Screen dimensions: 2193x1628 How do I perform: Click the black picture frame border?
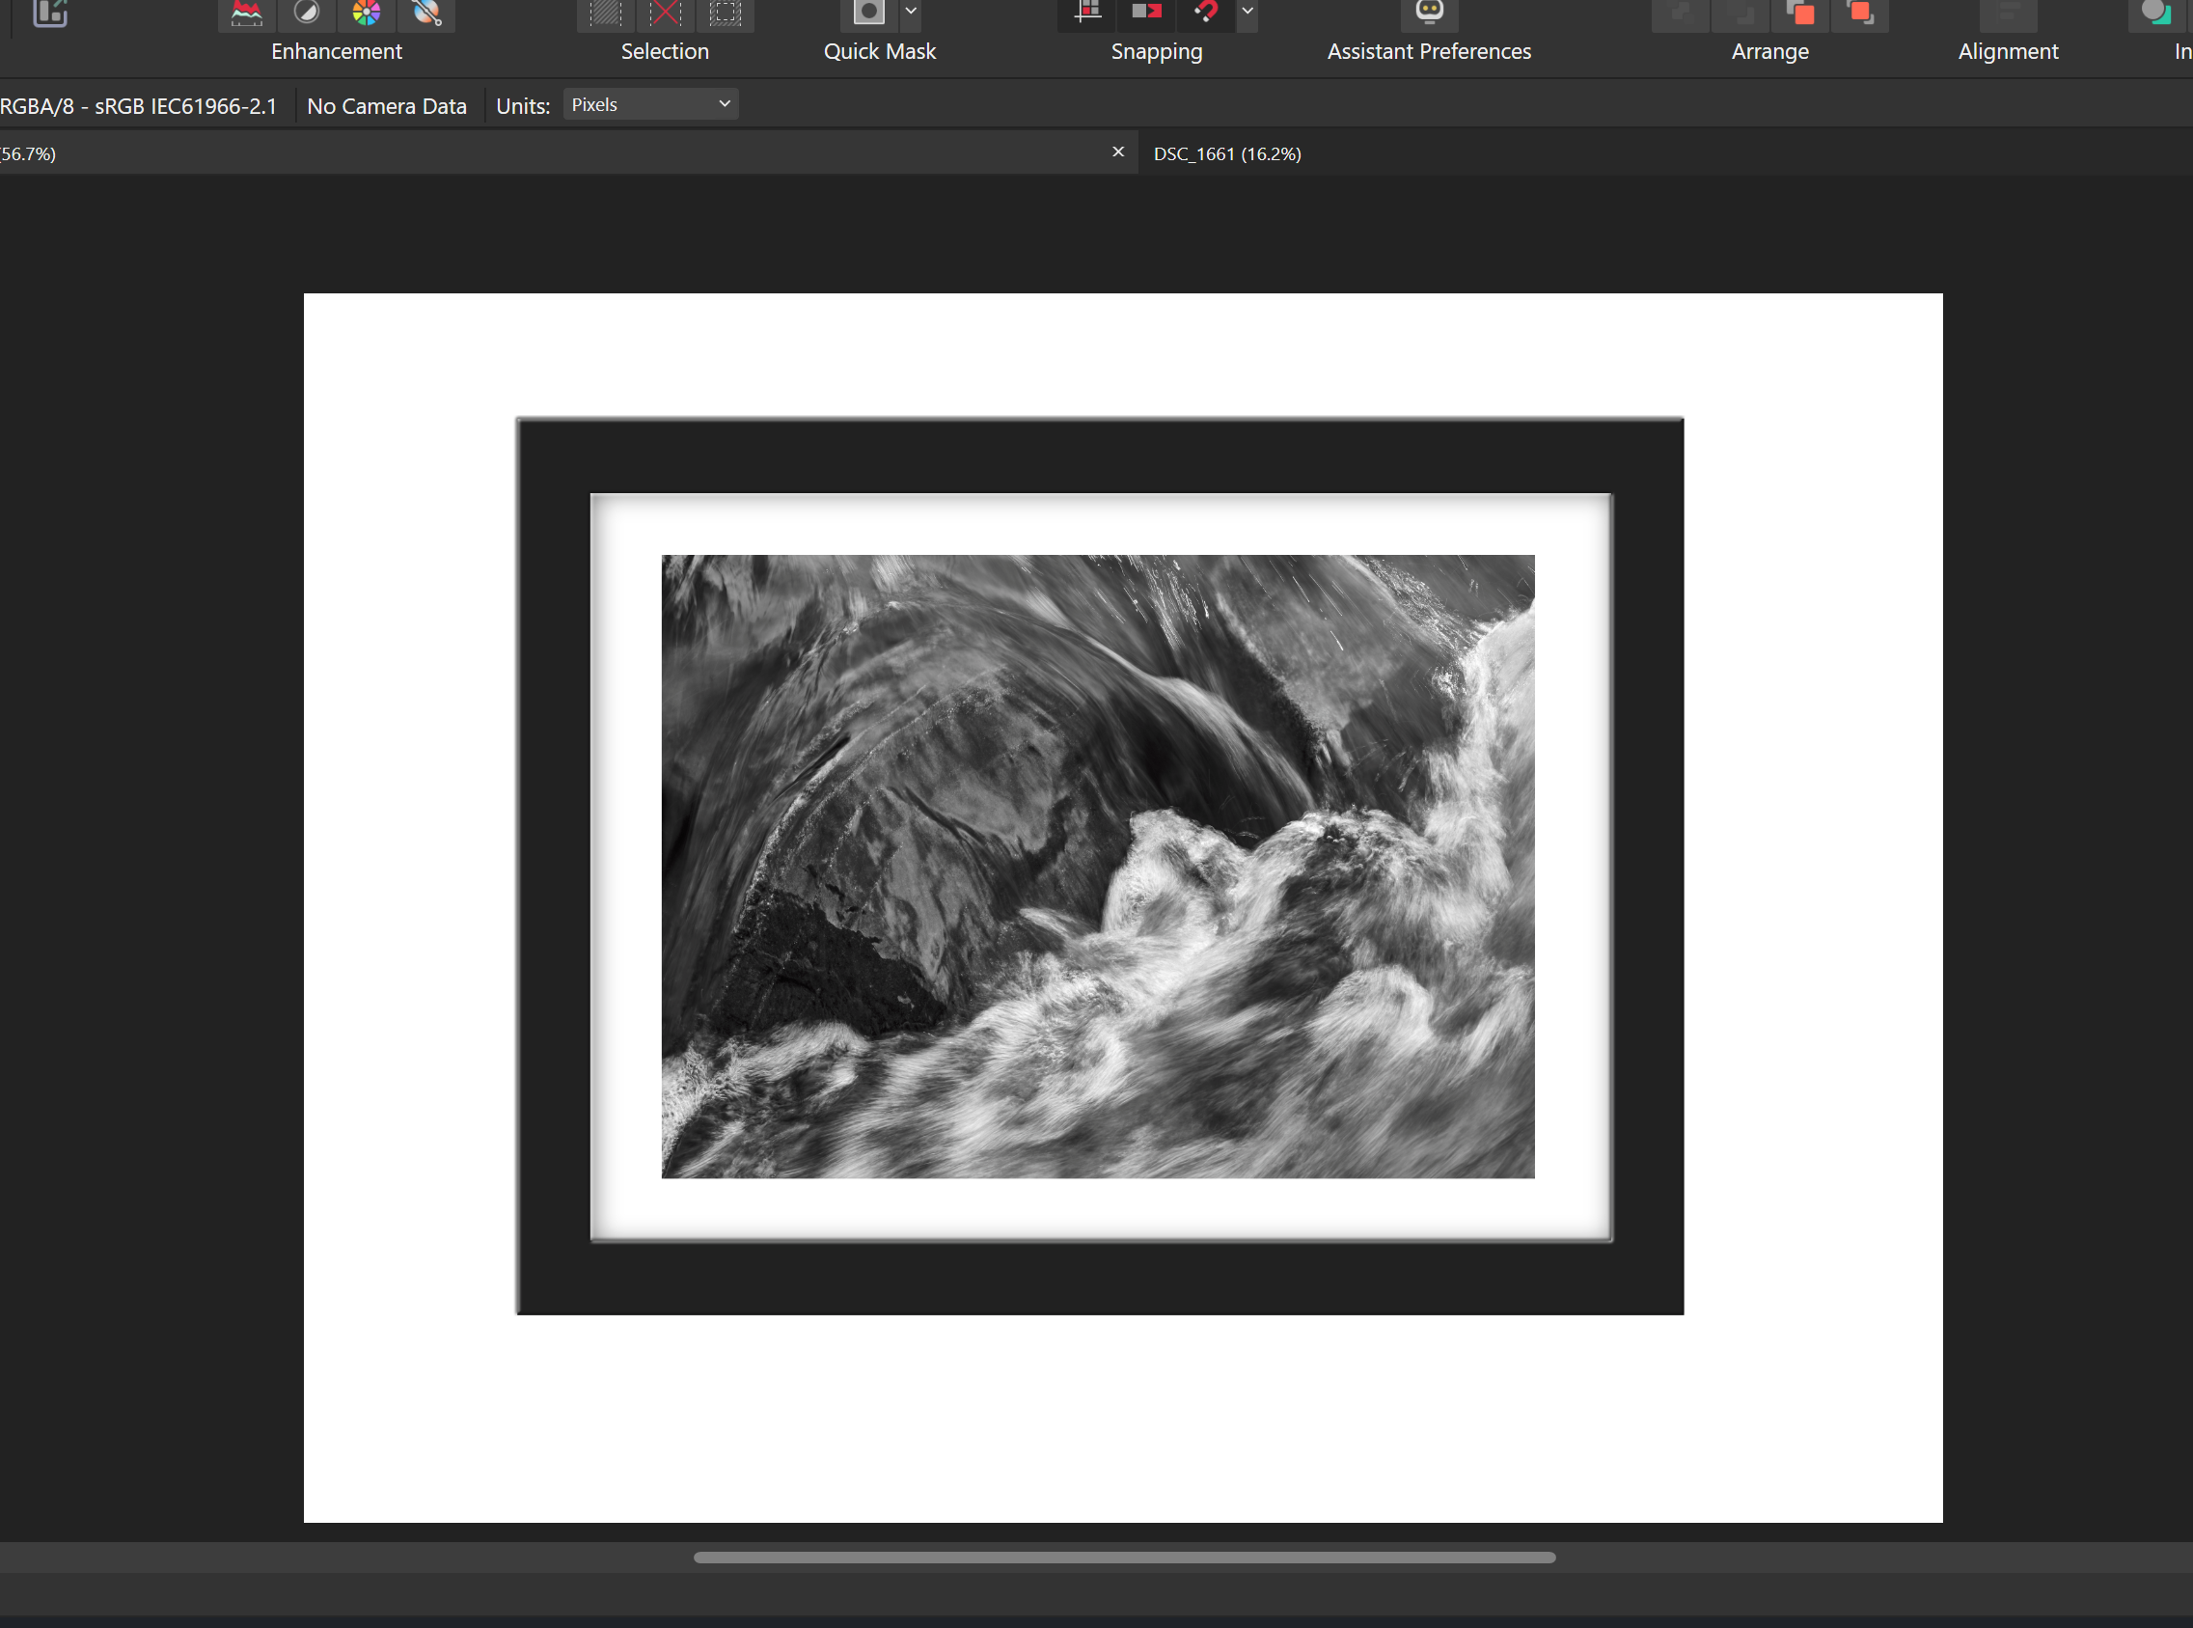(1100, 455)
